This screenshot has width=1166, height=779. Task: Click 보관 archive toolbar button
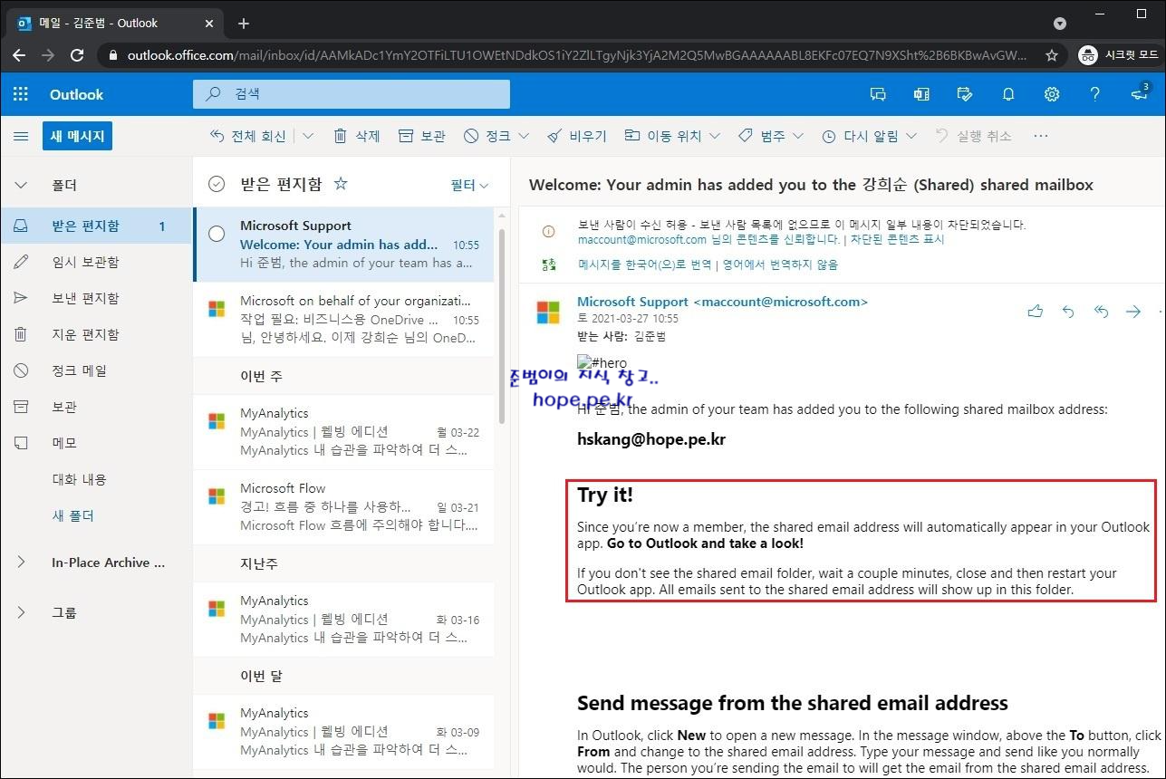point(422,136)
